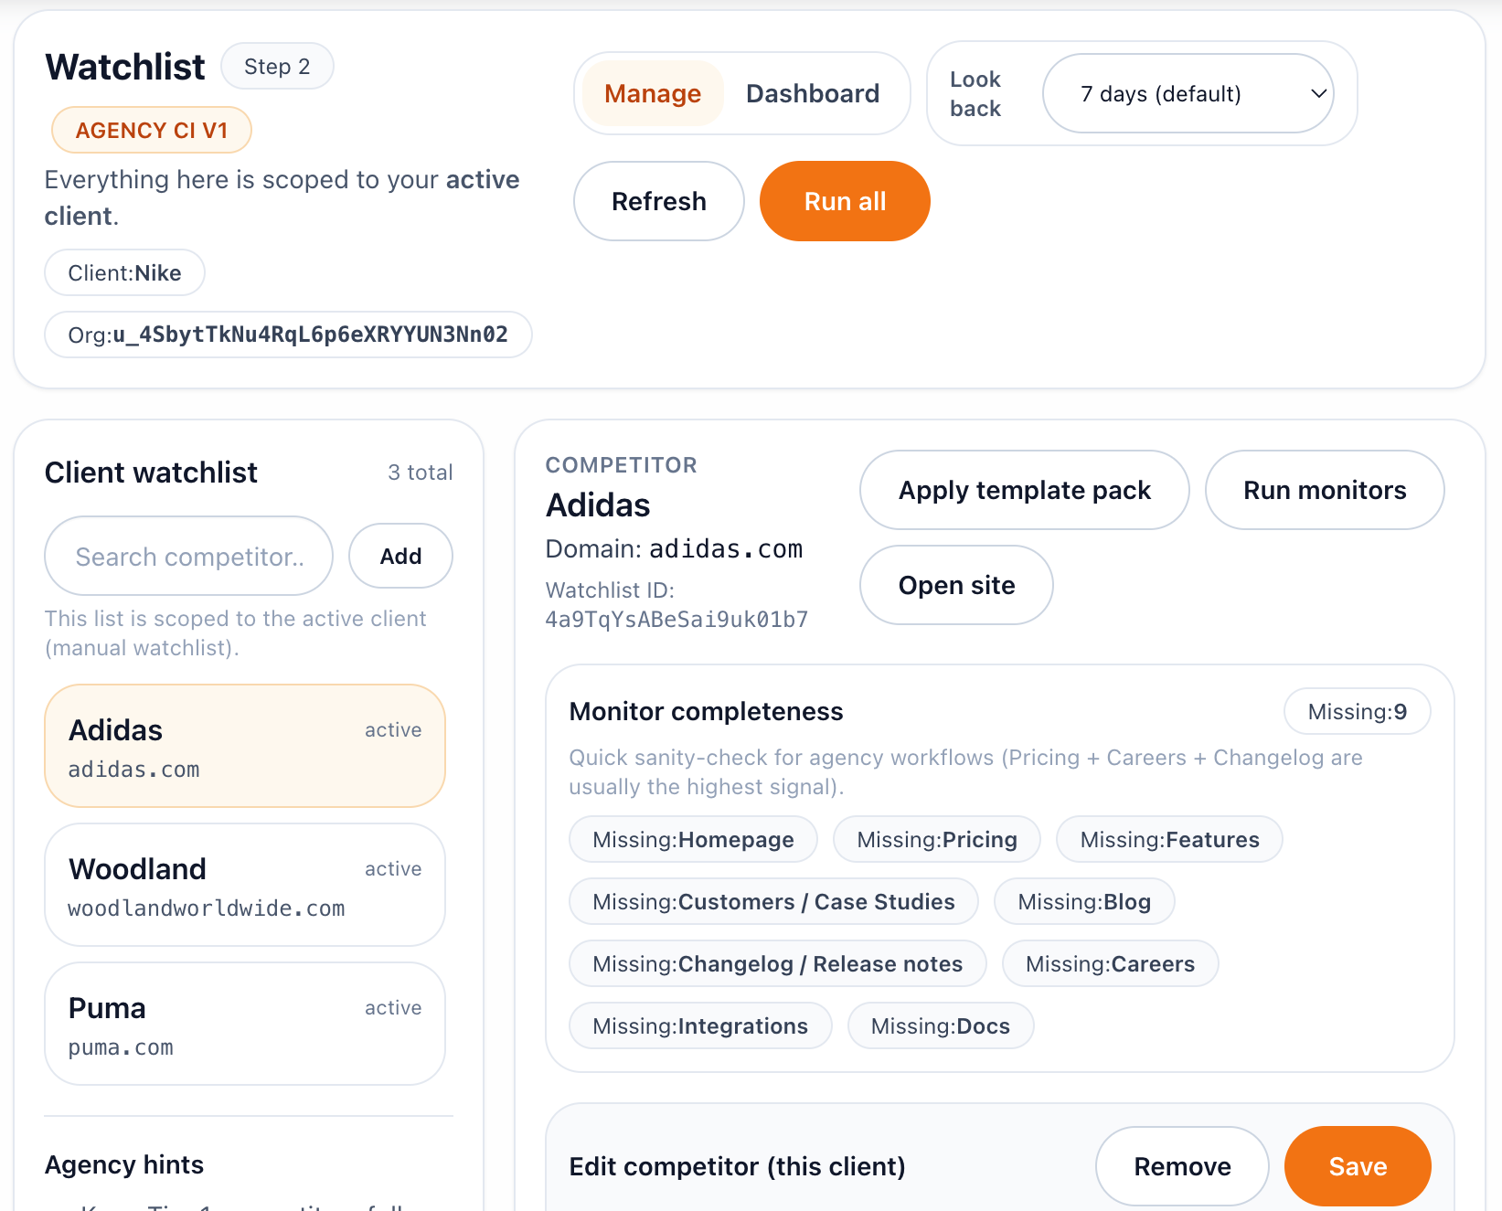Click the Missing:Changelog / Release notes chip
Screen dimensions: 1502x1211
pyautogui.click(x=777, y=963)
